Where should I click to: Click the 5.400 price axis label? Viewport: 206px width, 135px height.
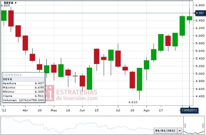(200, 58)
